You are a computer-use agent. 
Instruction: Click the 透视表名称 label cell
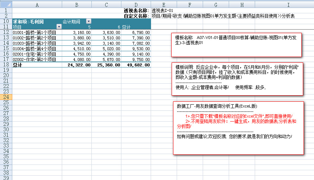click(136, 11)
